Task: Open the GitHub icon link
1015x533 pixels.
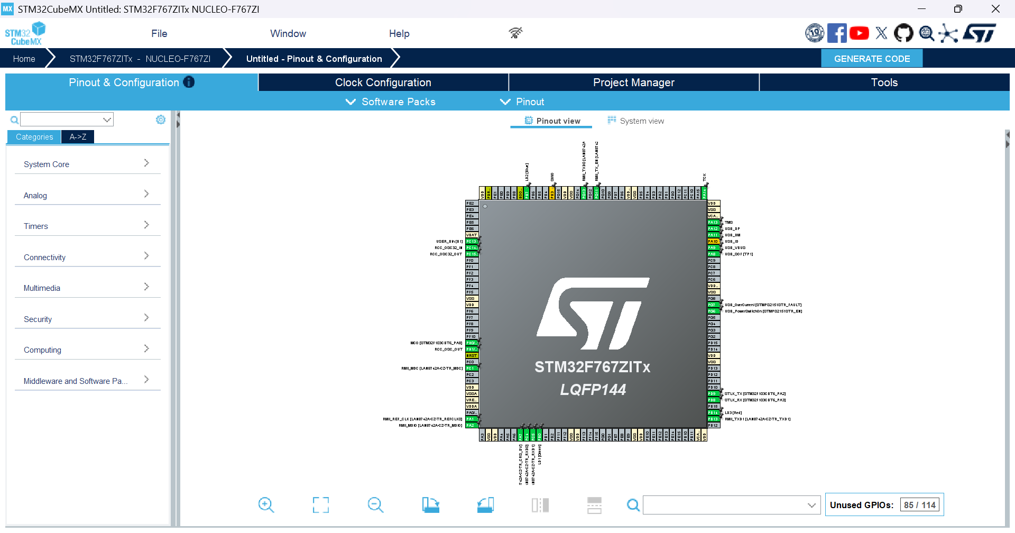Action: tap(903, 33)
